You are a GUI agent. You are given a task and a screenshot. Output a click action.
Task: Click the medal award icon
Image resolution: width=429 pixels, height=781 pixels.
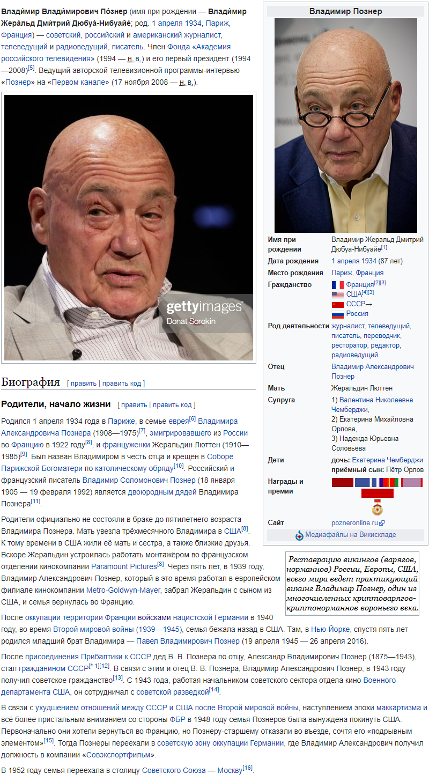click(x=377, y=507)
